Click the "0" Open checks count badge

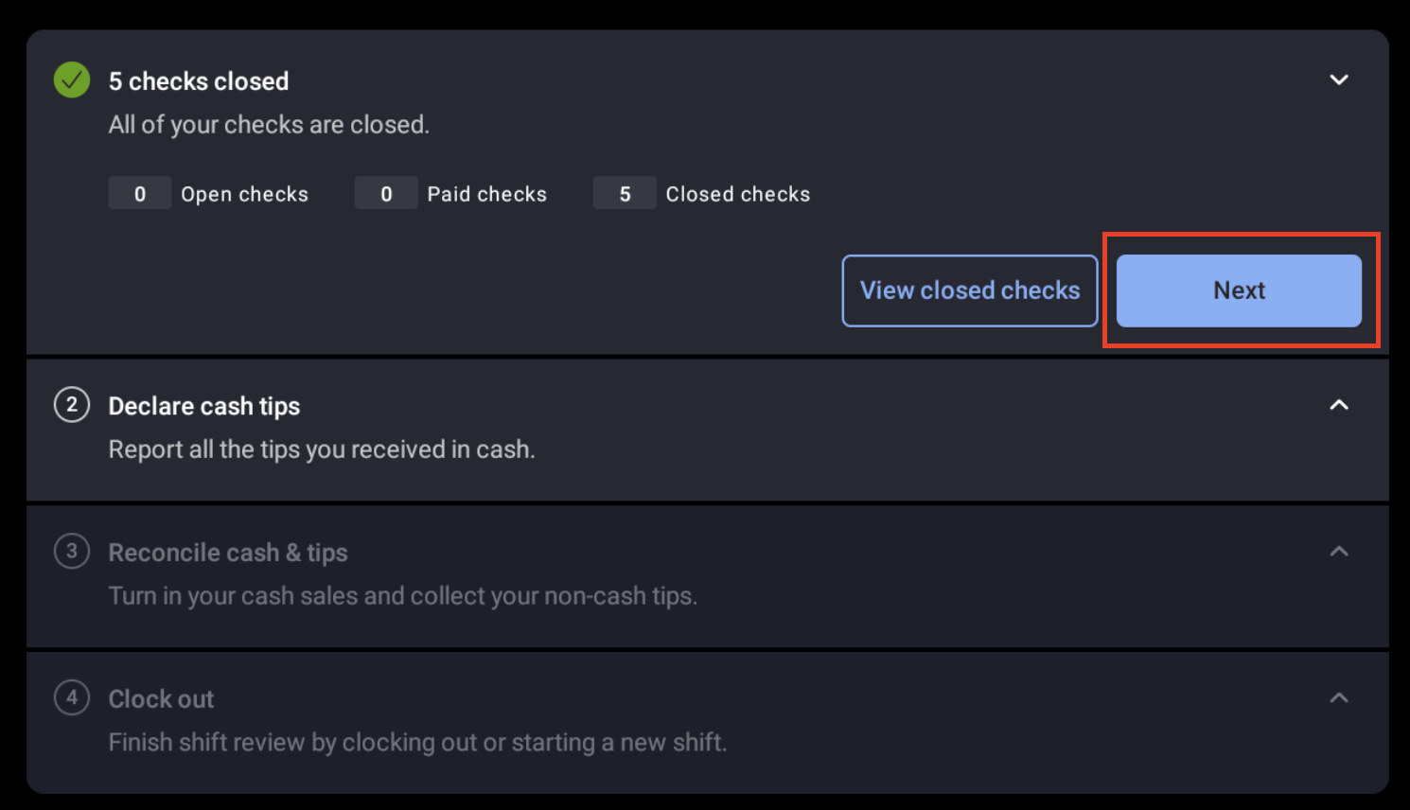(139, 193)
